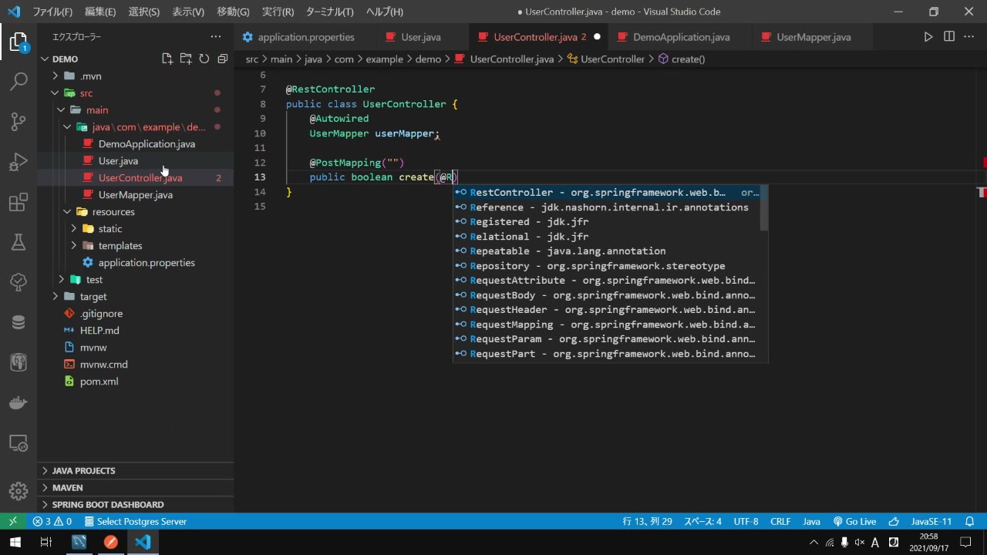
Task: Open the orange Postman taskbar app
Action: click(x=110, y=542)
